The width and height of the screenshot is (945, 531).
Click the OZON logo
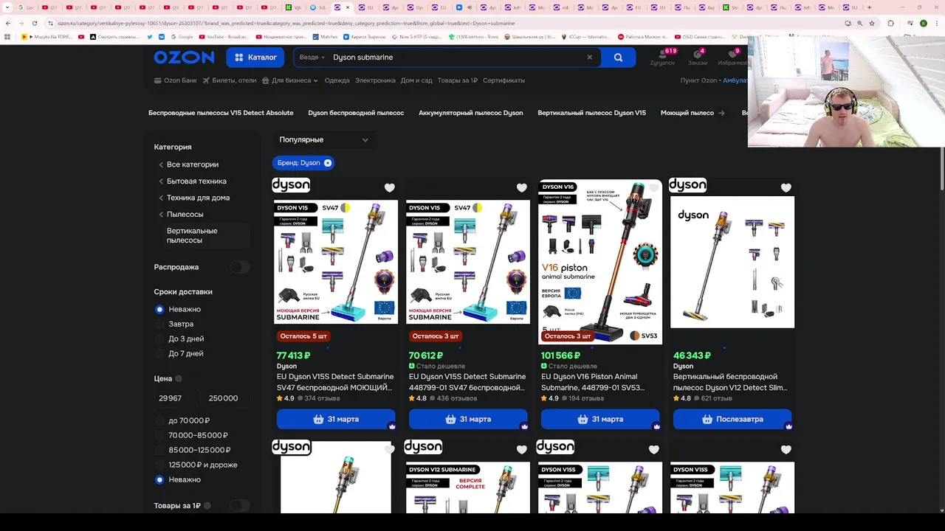click(184, 57)
